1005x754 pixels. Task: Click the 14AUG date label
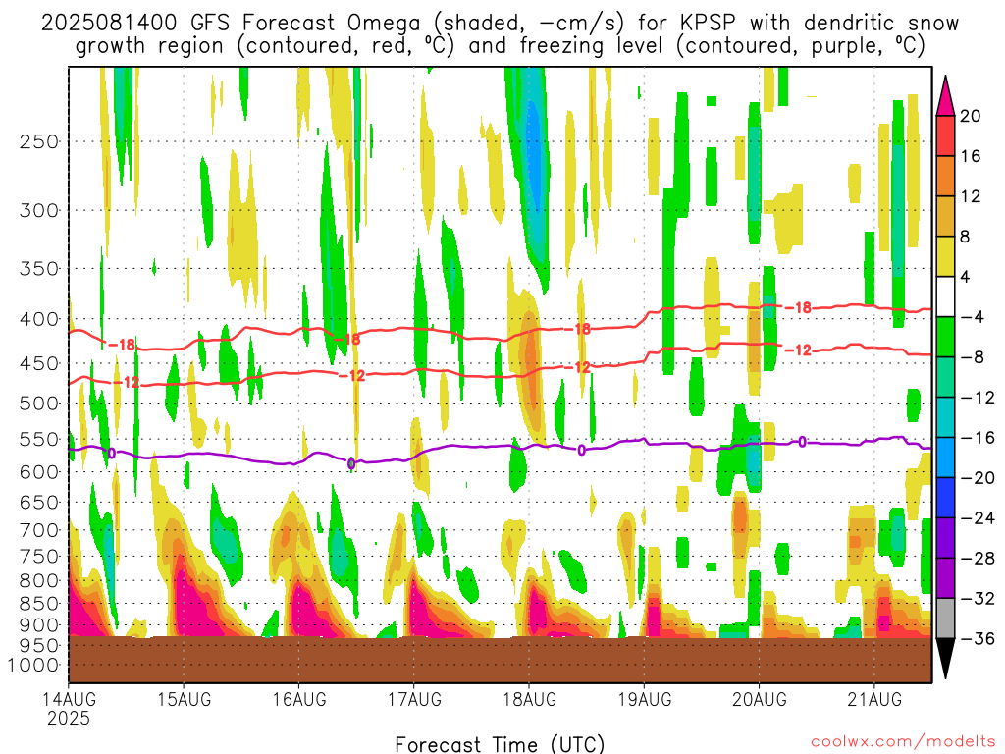pyautogui.click(x=70, y=699)
